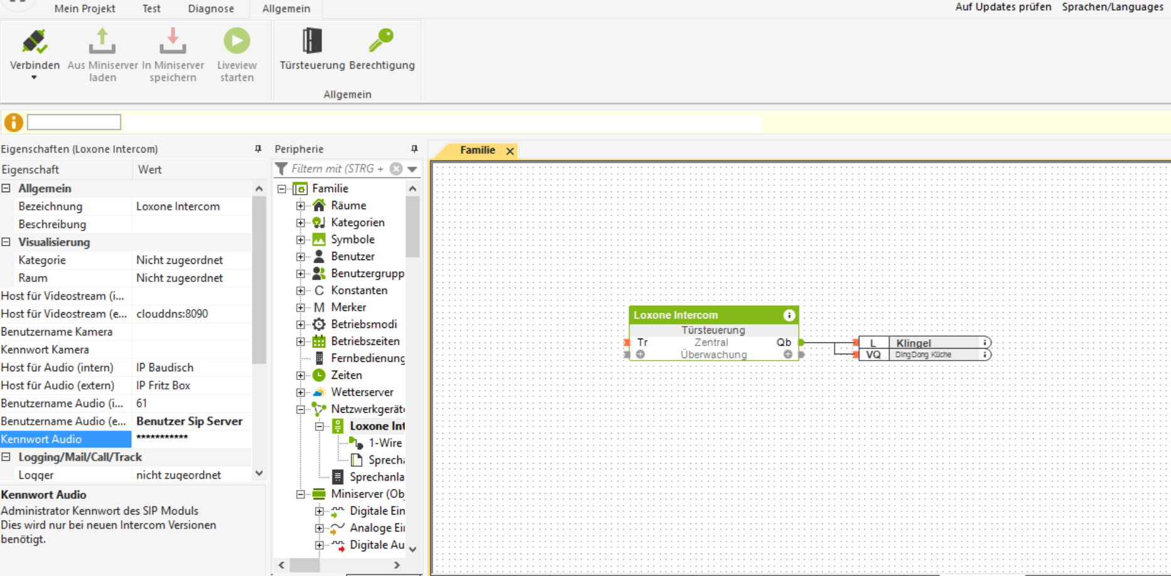This screenshot has width=1171, height=576.
Task: Open Sprachen/Languages menu
Action: (1113, 7)
